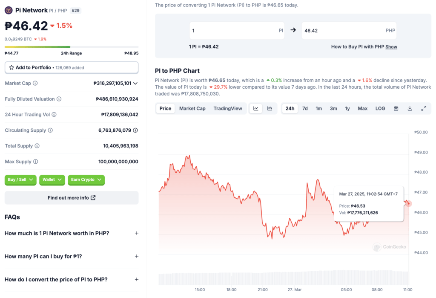Select the 24h time range
Image resolution: width=436 pixels, height=298 pixels.
click(x=290, y=108)
